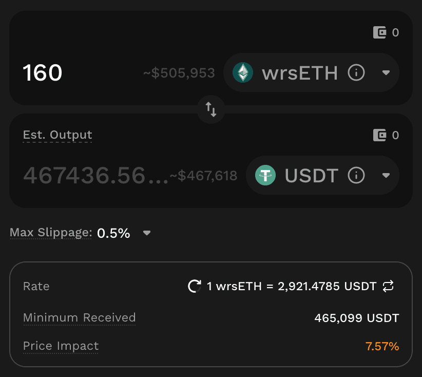Image resolution: width=422 pixels, height=377 pixels.
Task: Click wallet icon above USDT
Action: (379, 136)
